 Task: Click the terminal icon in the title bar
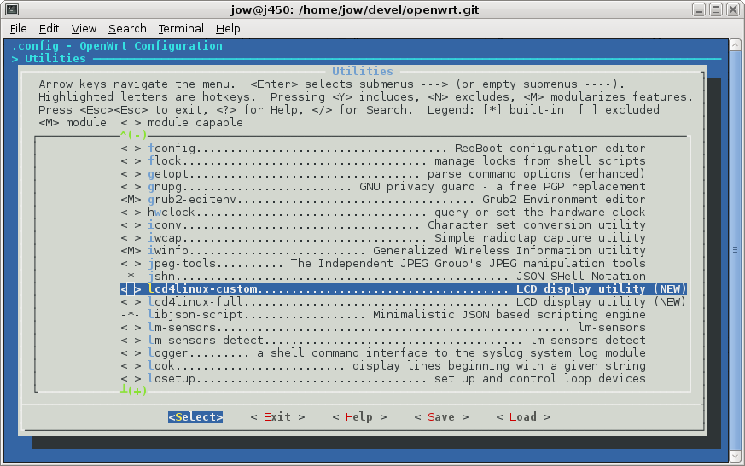coord(12,9)
